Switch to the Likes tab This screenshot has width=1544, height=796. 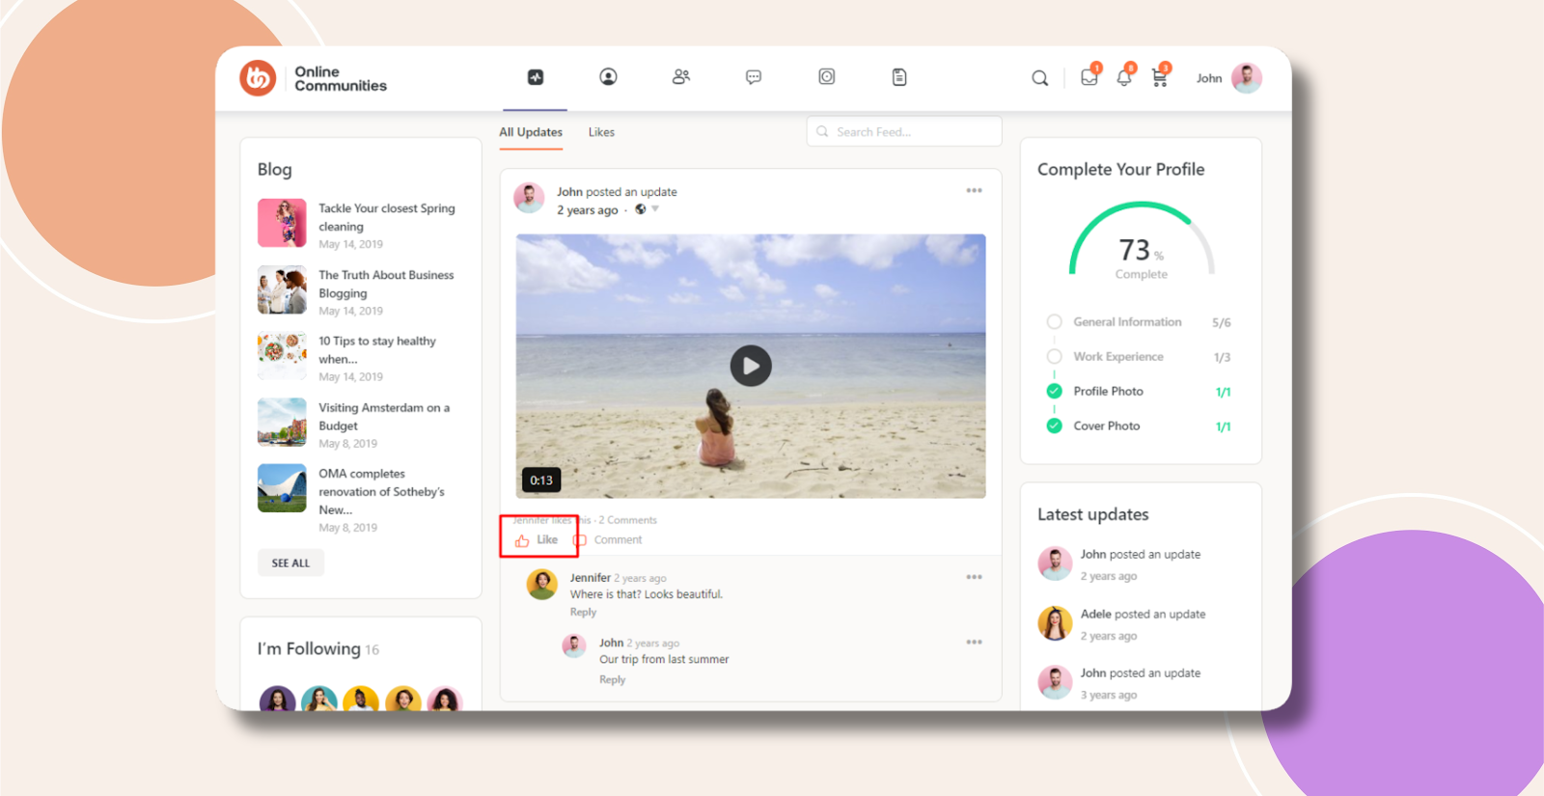[x=601, y=132]
